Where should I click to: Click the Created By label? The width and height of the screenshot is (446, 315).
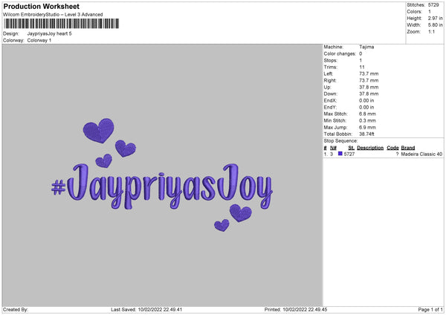[16, 310]
